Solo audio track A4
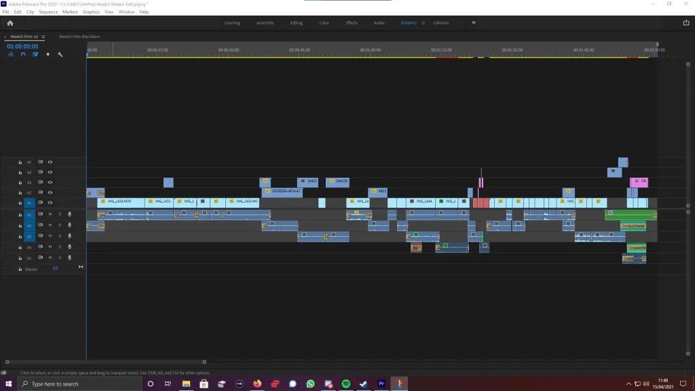The height and width of the screenshot is (391, 695). tap(59, 248)
